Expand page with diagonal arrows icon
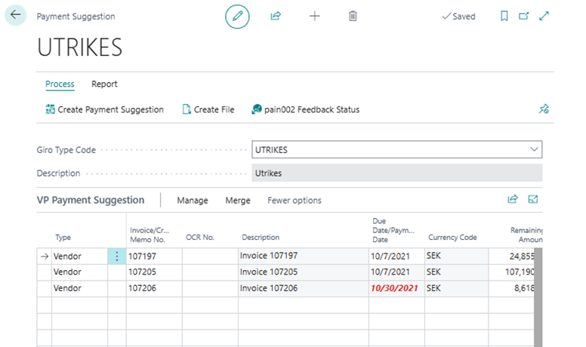586x347 pixels. [544, 16]
